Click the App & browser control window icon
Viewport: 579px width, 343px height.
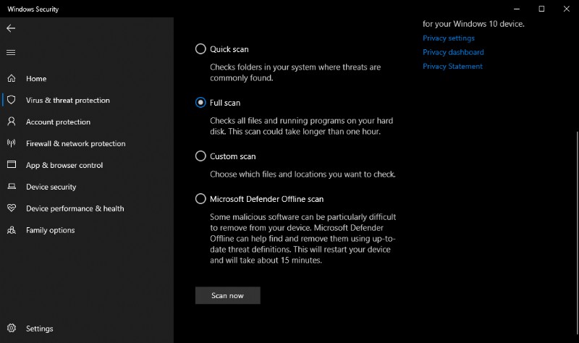pos(11,165)
